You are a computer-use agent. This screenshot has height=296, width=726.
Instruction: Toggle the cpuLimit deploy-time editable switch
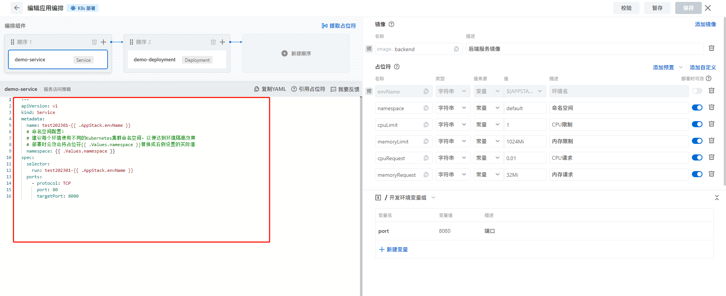click(697, 124)
